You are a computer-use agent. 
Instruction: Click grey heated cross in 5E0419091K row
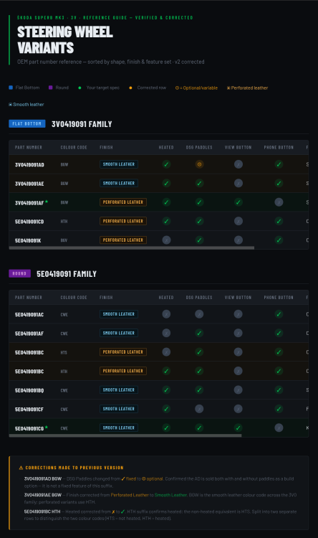[166, 240]
